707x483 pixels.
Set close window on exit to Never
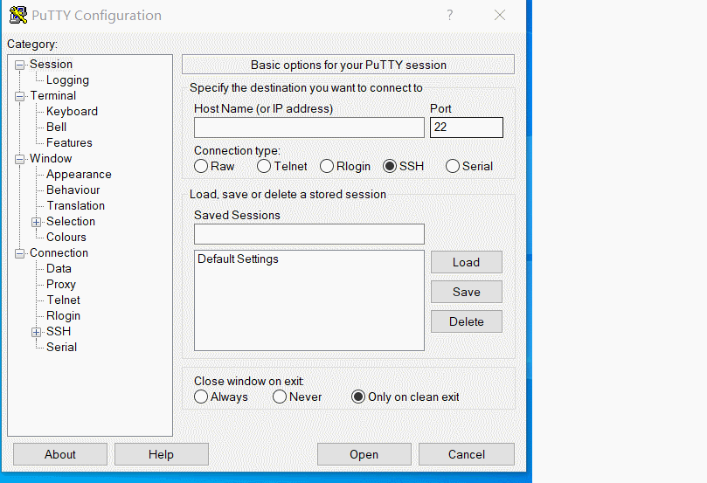tap(280, 397)
